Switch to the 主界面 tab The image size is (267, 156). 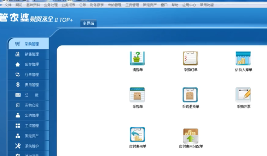88,23
